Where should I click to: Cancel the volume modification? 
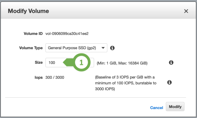click(x=157, y=108)
